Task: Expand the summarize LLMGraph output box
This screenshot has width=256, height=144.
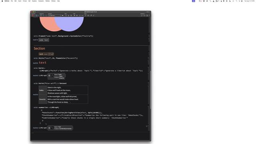Action: (x=49, y=128)
